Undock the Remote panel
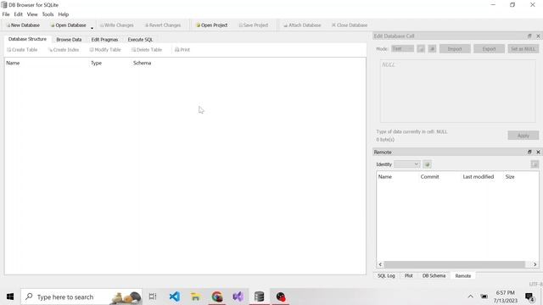Screen dimensions: 543x305 (x=529, y=152)
